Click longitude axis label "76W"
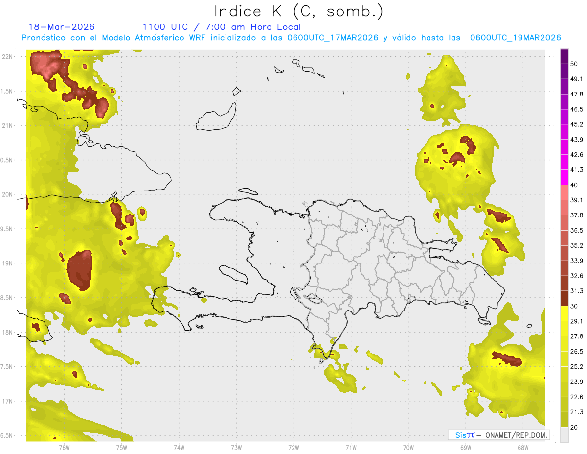This screenshot has width=587, height=454. tap(64, 447)
